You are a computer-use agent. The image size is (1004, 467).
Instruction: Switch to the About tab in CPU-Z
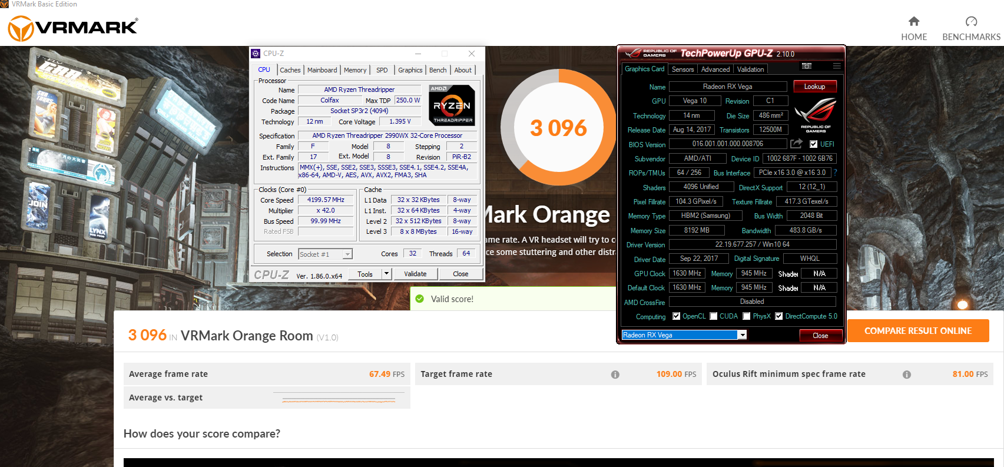(x=463, y=70)
